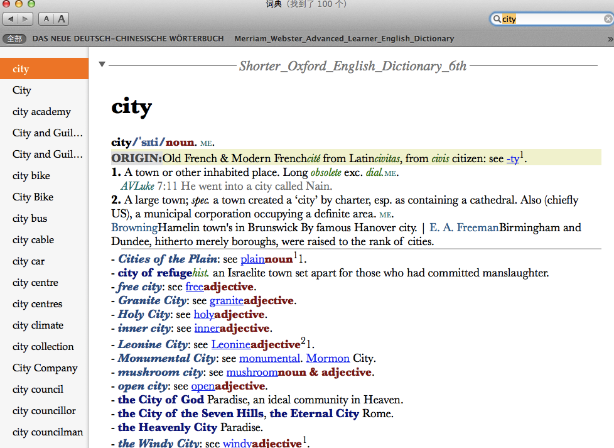Go back with the left arrow button
Viewport: 614px width, 448px height.
pyautogui.click(x=11, y=19)
